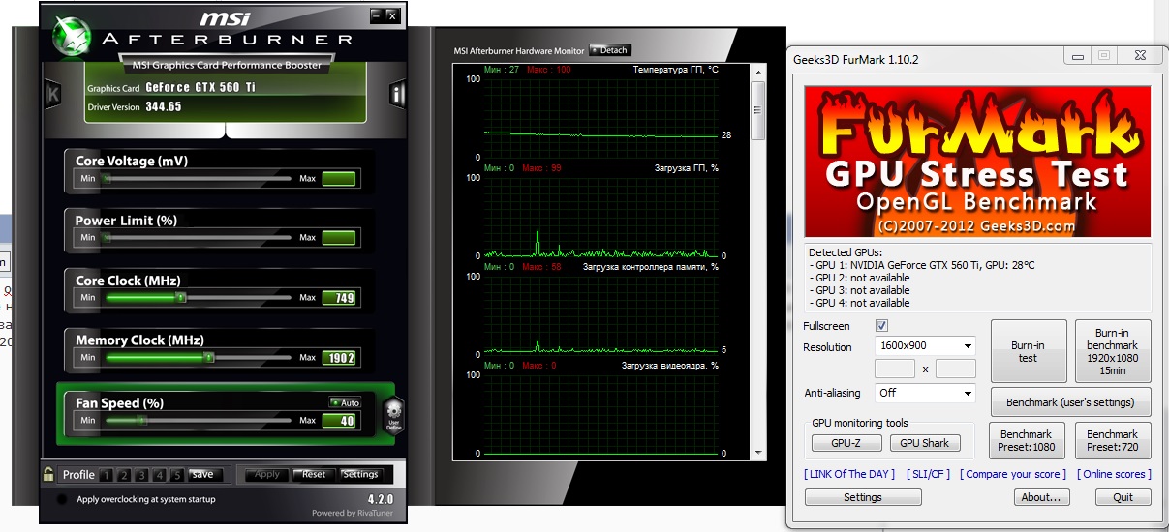Screen dimensions: 1169x532
Task: Launch GPU Shark monitoring tool
Action: click(925, 443)
